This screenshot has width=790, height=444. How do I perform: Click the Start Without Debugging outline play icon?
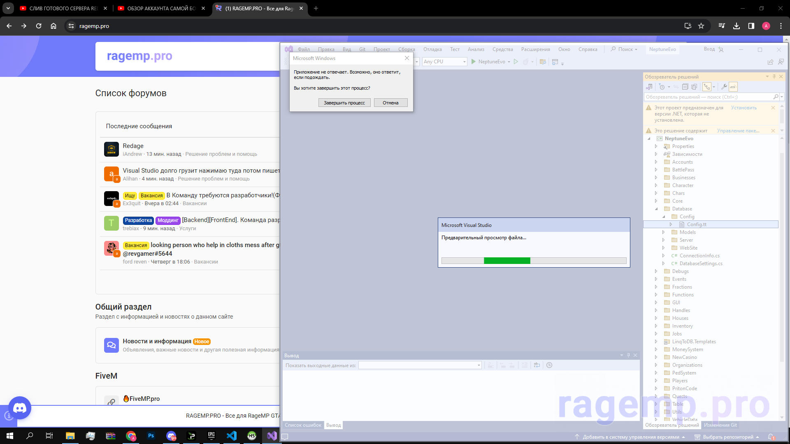516,62
